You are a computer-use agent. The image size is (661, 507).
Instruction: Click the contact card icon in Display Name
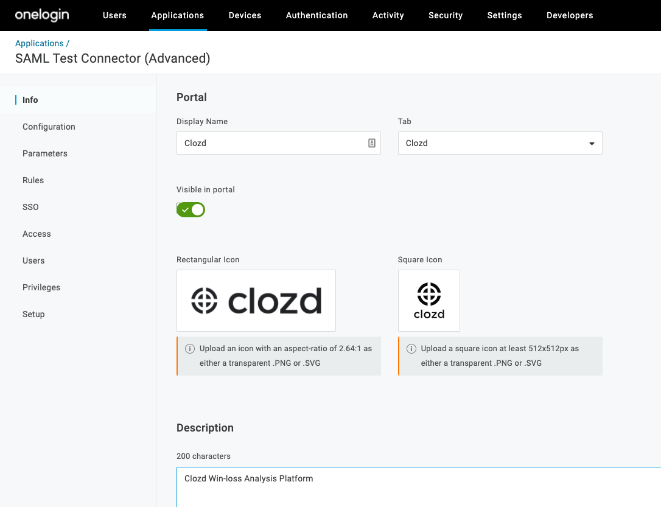click(372, 143)
